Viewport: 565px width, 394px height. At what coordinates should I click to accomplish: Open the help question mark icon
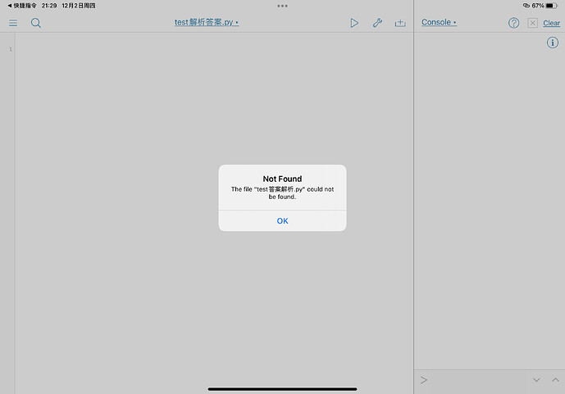coord(513,23)
